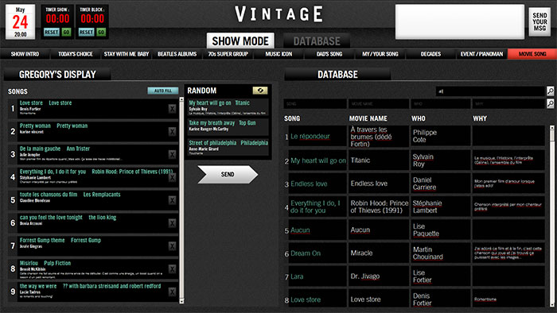Image resolution: width=557 pixels, height=313 pixels.
Task: Open My / Your Song section
Action: tap(380, 54)
